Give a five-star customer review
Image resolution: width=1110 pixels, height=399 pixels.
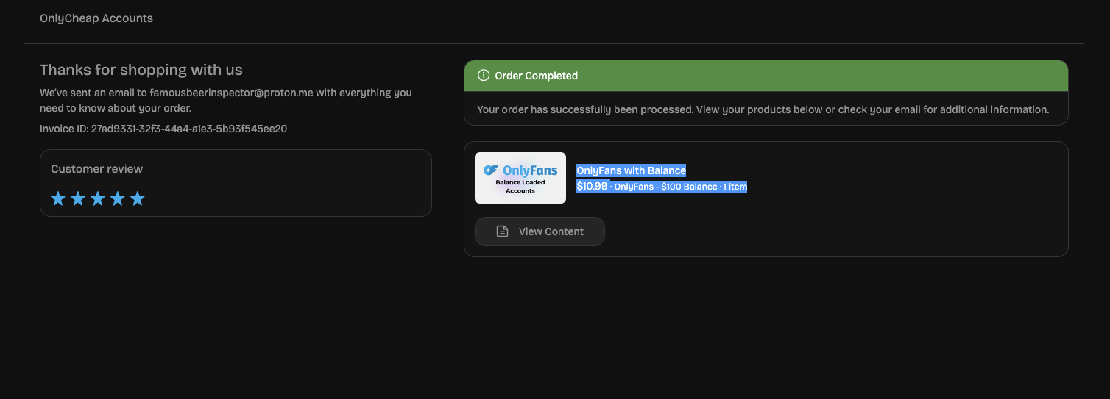tap(138, 198)
